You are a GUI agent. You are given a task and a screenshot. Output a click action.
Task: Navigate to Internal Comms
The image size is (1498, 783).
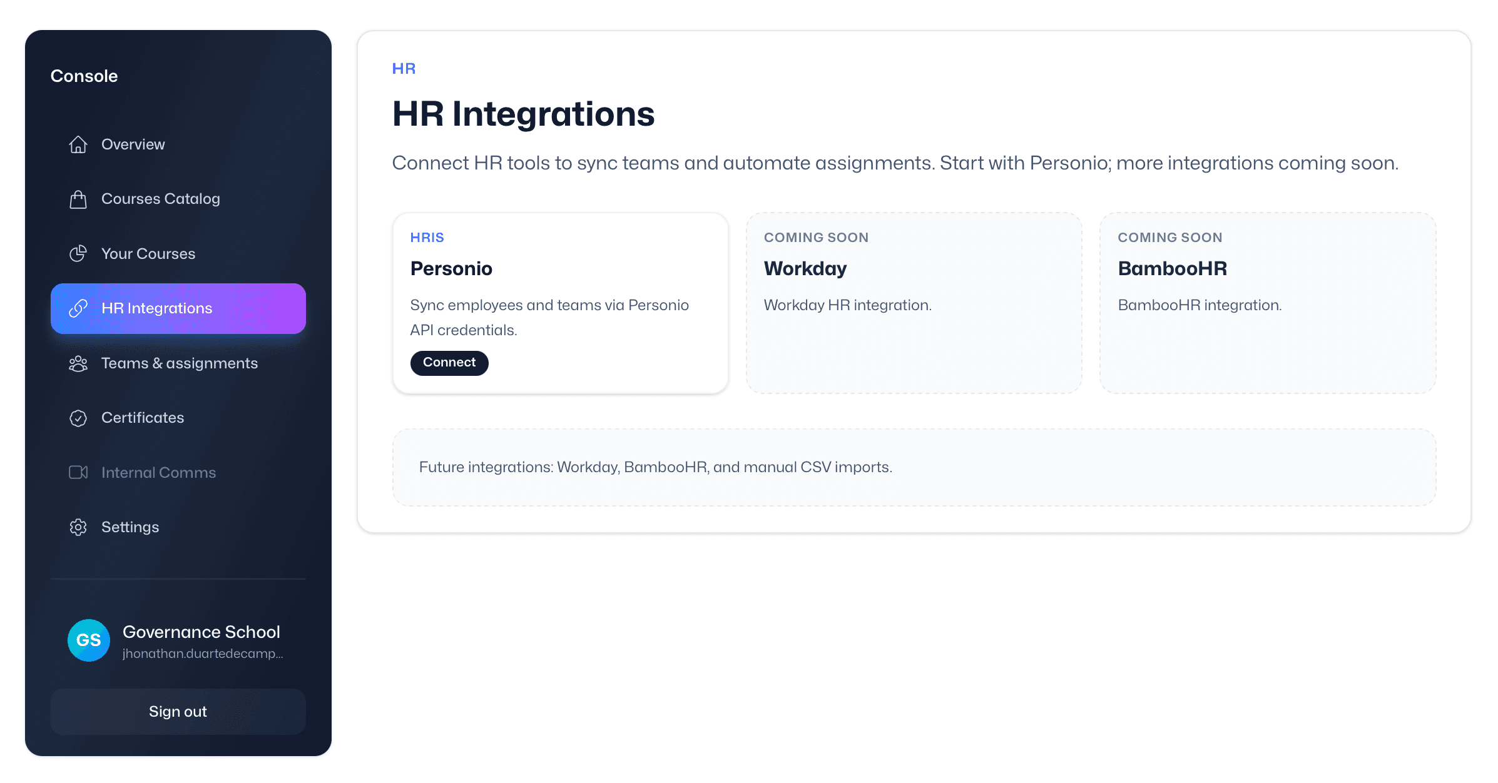158,472
